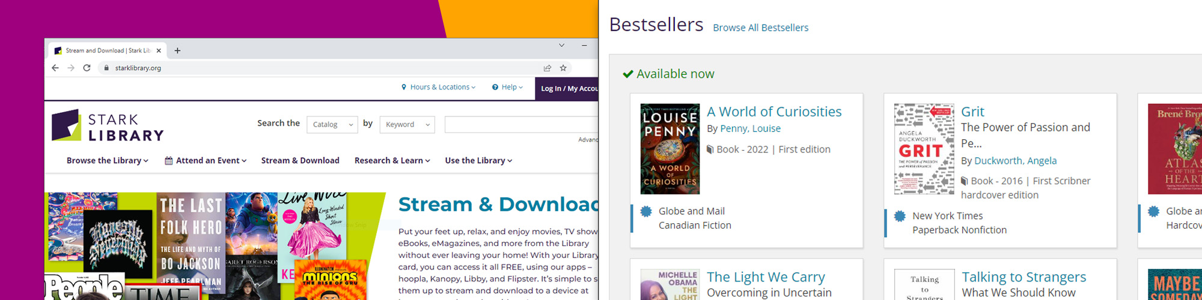Bookmark this page with the star icon

[563, 68]
